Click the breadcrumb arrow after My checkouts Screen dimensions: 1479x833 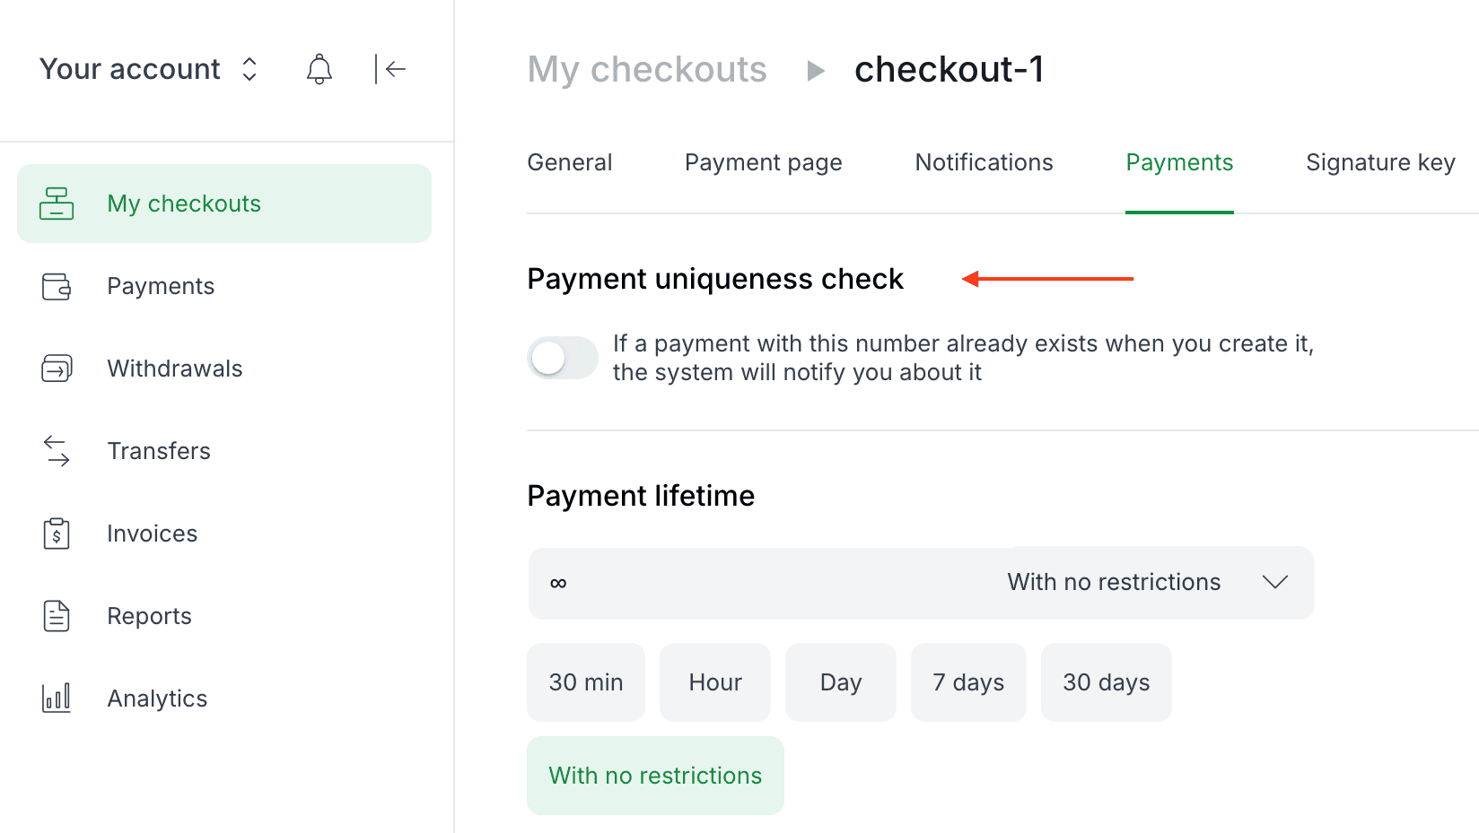point(815,71)
